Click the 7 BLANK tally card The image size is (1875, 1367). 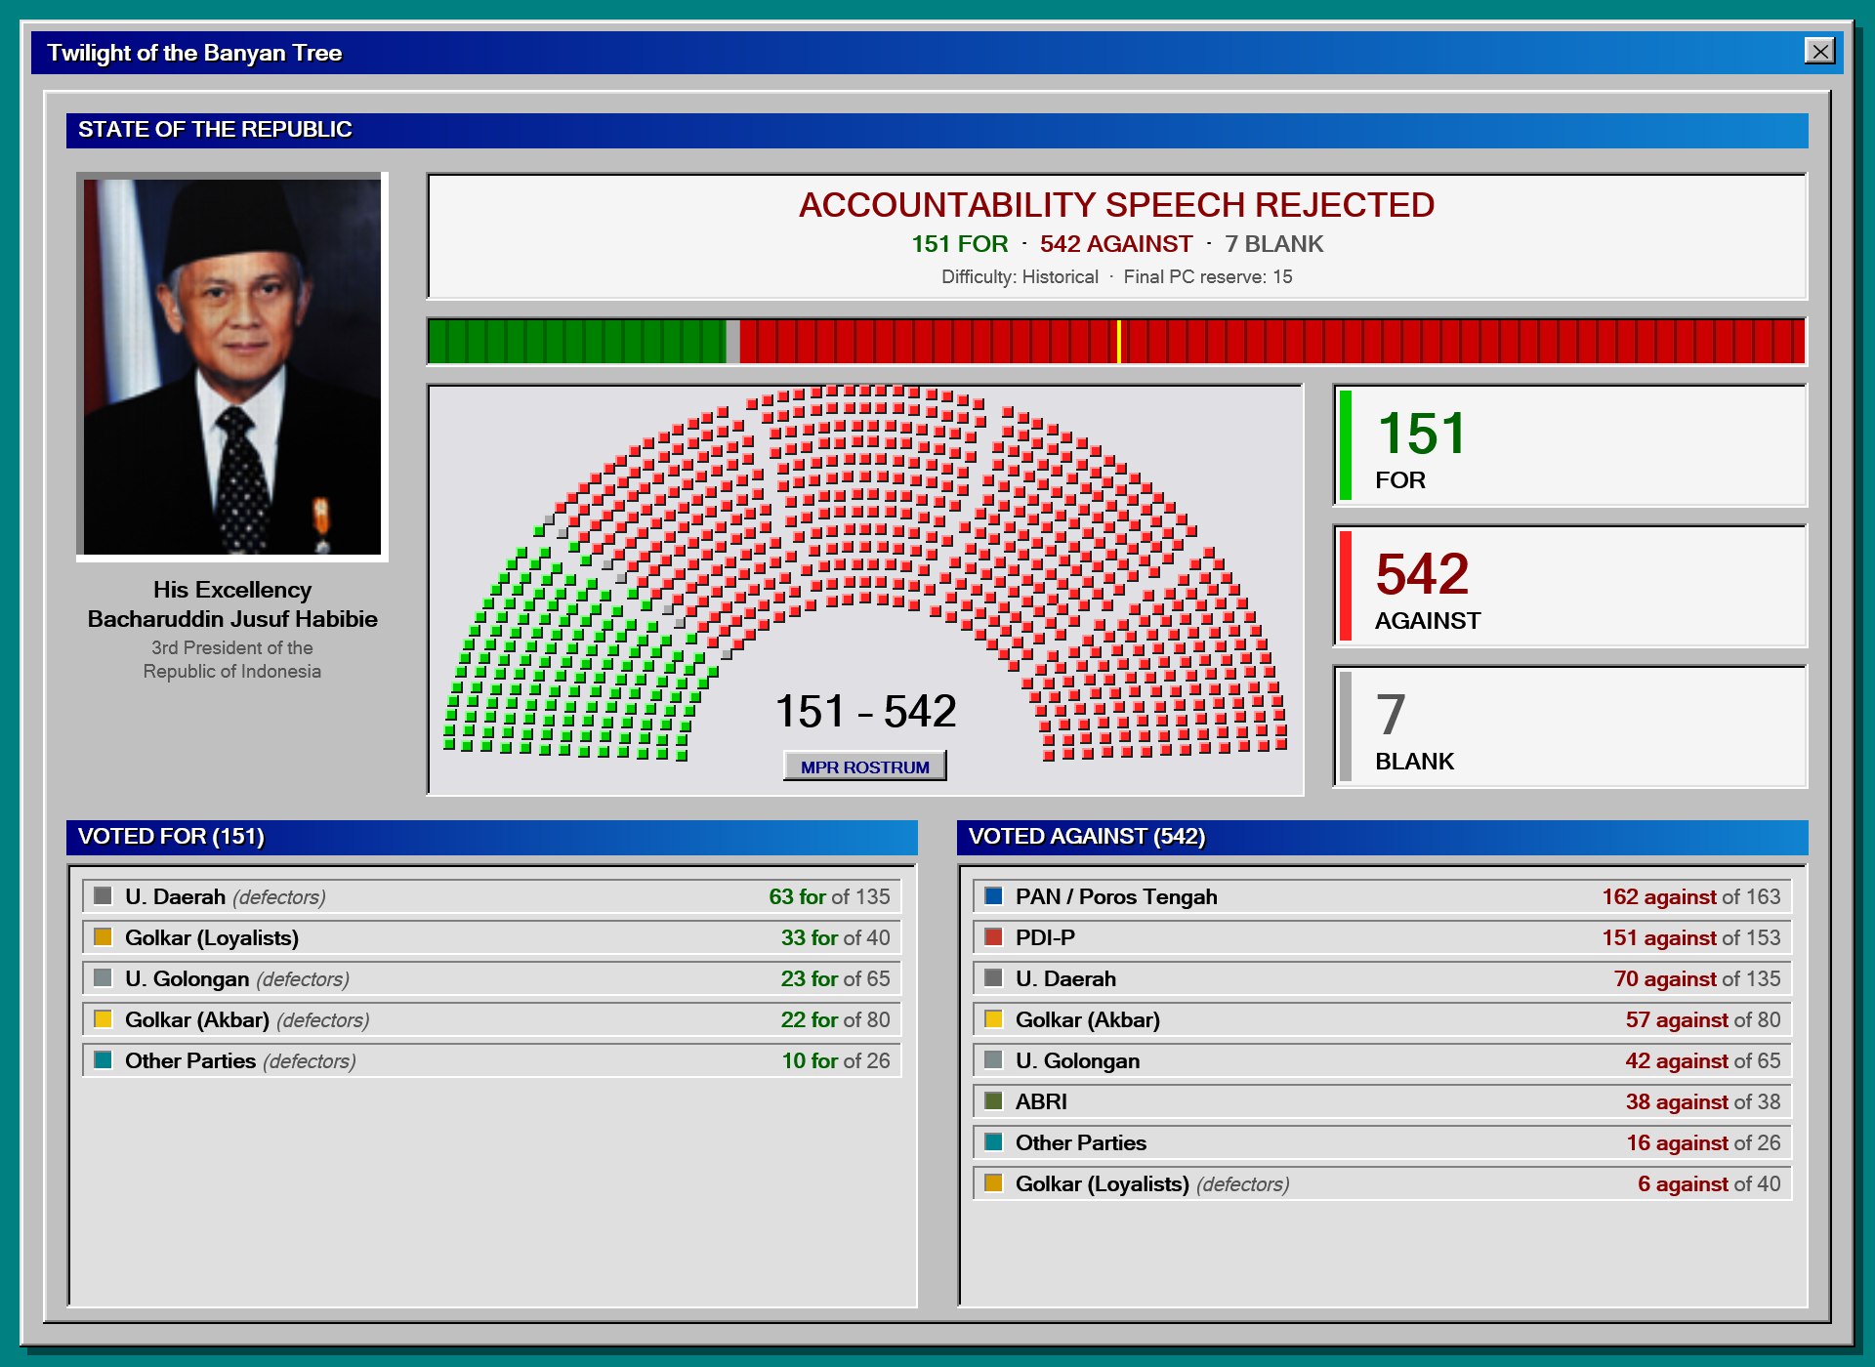point(1570,726)
